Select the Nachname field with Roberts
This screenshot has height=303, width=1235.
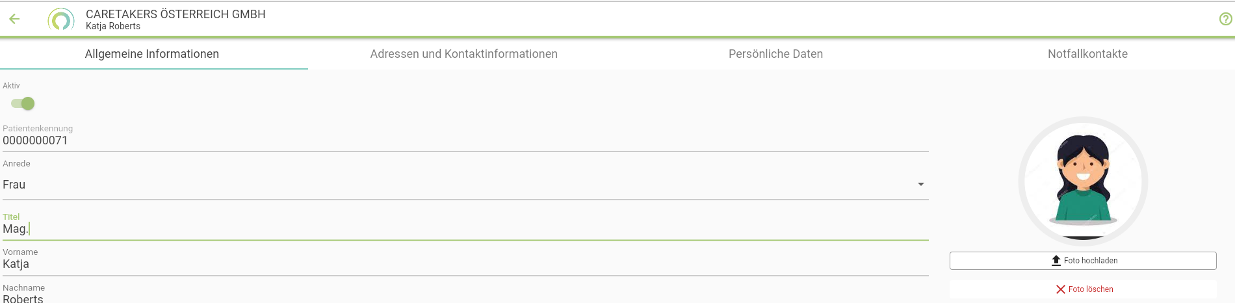455,298
